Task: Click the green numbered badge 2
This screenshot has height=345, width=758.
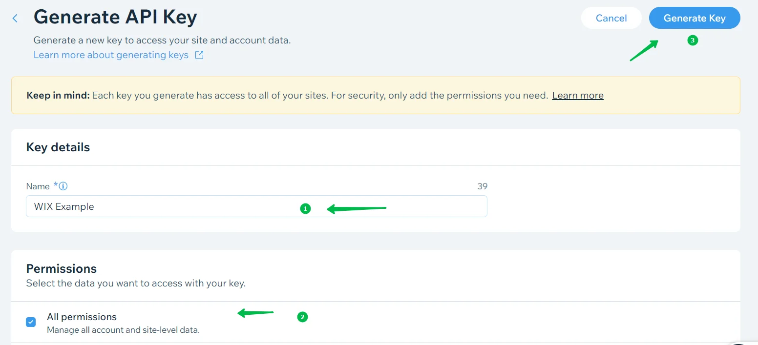Action: point(302,317)
